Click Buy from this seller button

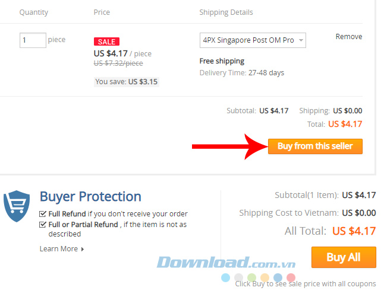tap(315, 146)
